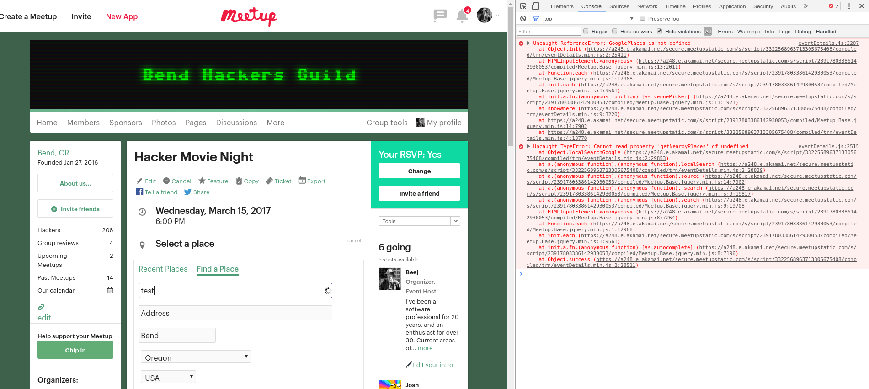
Task: Click the chain link icon above edit
Action: click(41, 307)
